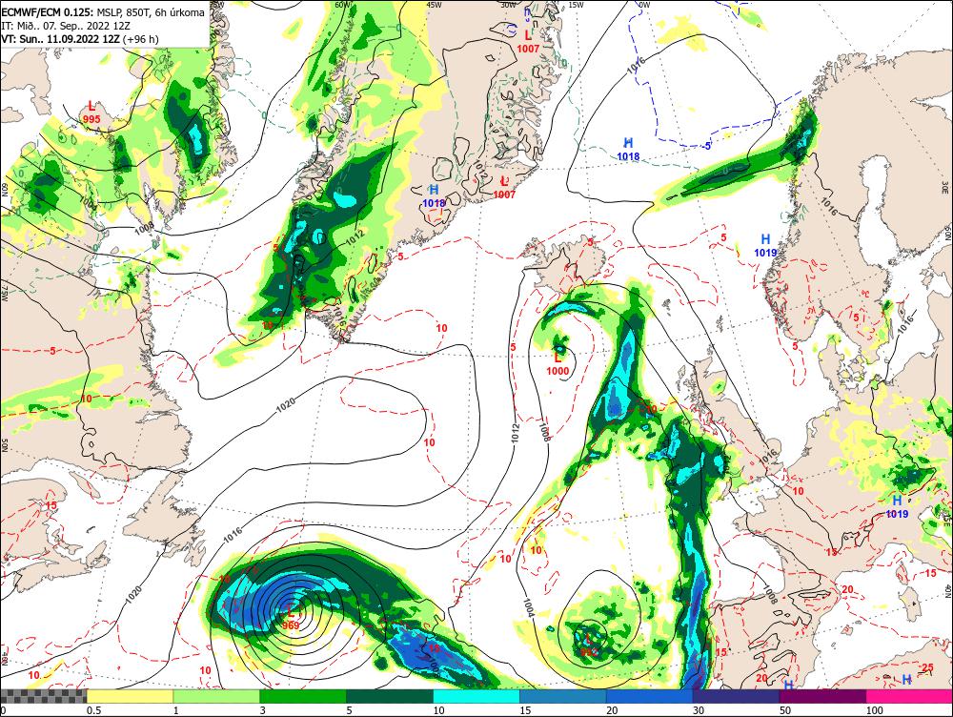The width and height of the screenshot is (953, 717).
Task: Click the "30" legend scale value
Action: click(x=699, y=710)
